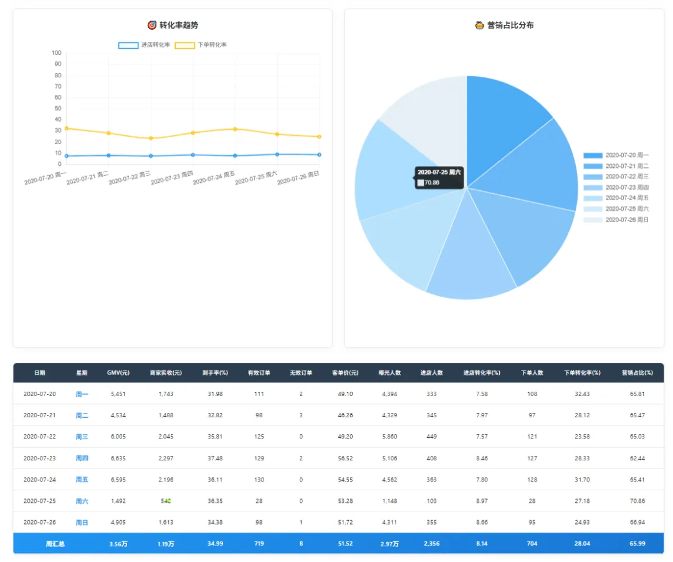Click summary 曝光人数 value 2.97万

(x=389, y=544)
